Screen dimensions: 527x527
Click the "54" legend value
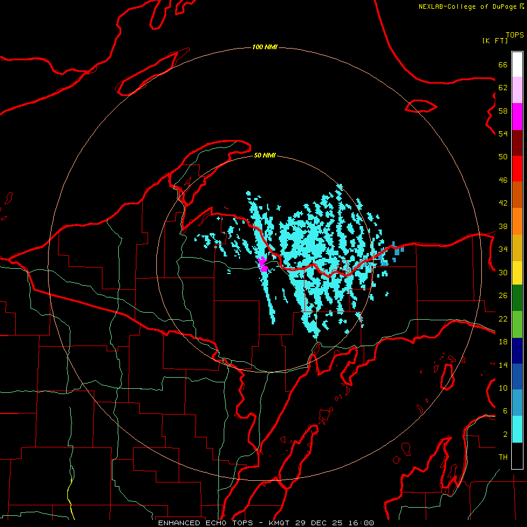pos(503,134)
